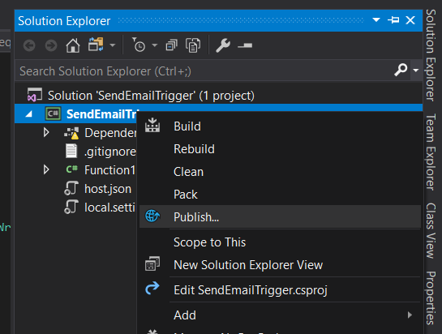Click the Dependencies warning icon

(71, 133)
